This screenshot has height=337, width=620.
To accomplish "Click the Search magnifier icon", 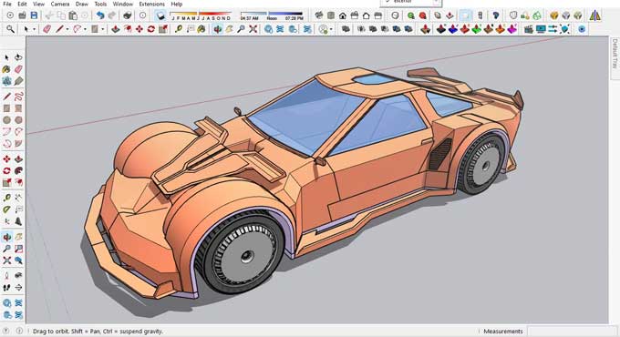I will (10, 29).
